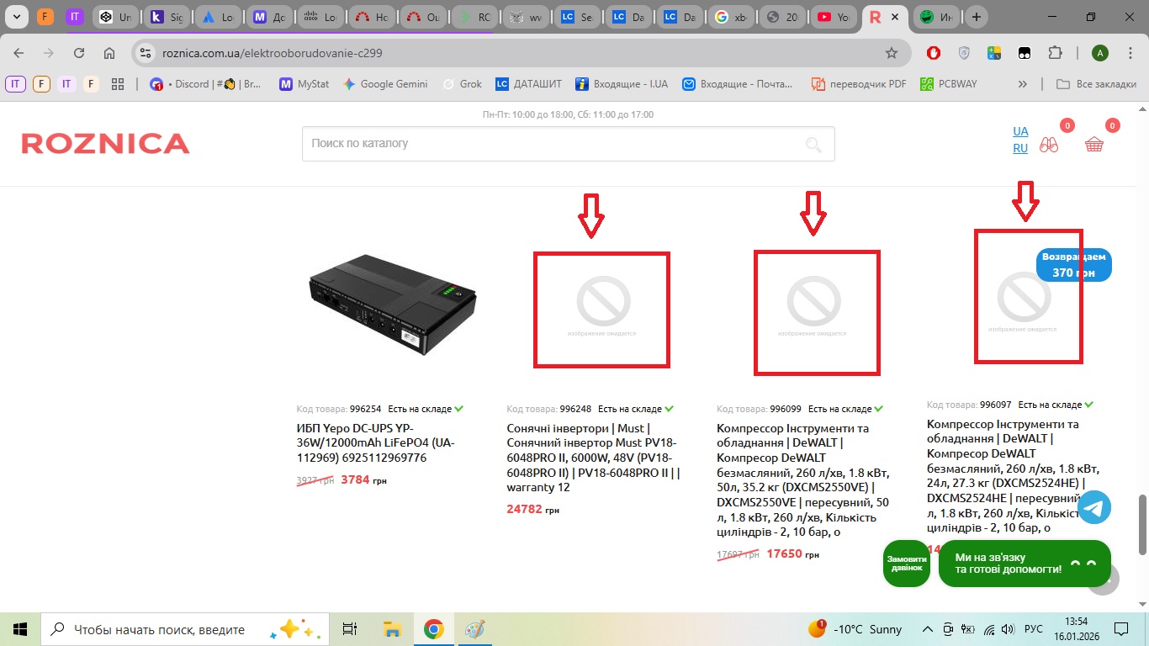Focus the 'Поиск по каталогу' search field
The height and width of the screenshot is (646, 1149).
547,144
